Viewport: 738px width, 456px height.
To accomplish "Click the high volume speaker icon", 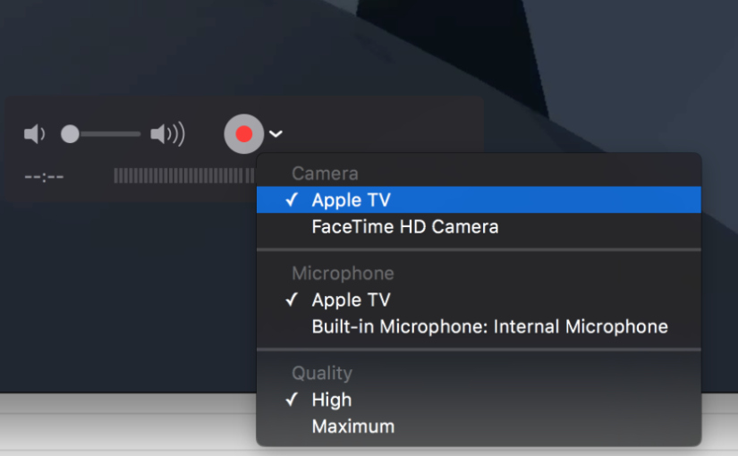I will (x=167, y=134).
